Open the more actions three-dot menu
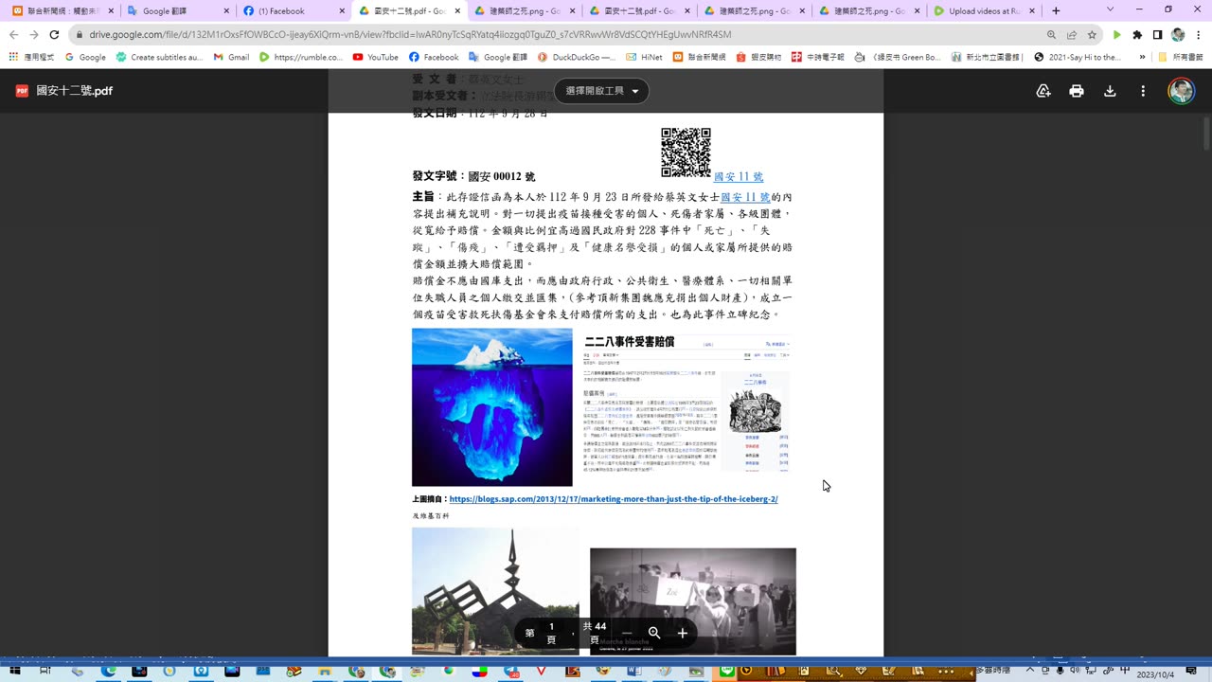The width and height of the screenshot is (1212, 682). 1143,91
